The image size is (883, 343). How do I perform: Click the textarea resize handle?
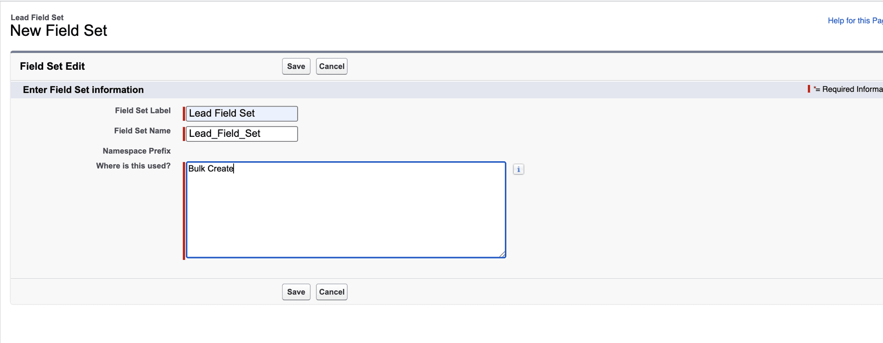[502, 254]
